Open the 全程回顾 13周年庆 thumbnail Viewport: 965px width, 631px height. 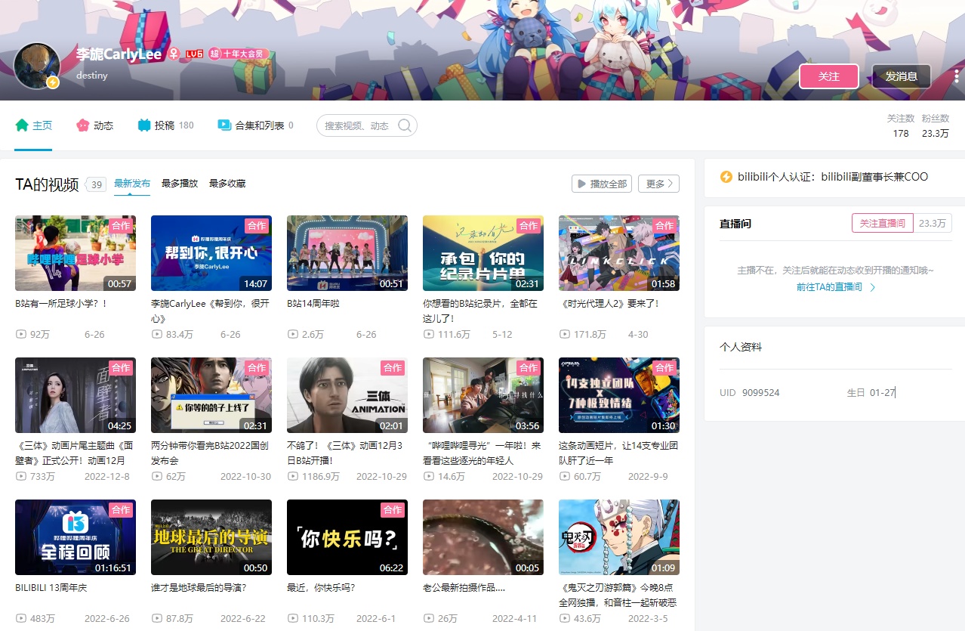click(x=76, y=537)
